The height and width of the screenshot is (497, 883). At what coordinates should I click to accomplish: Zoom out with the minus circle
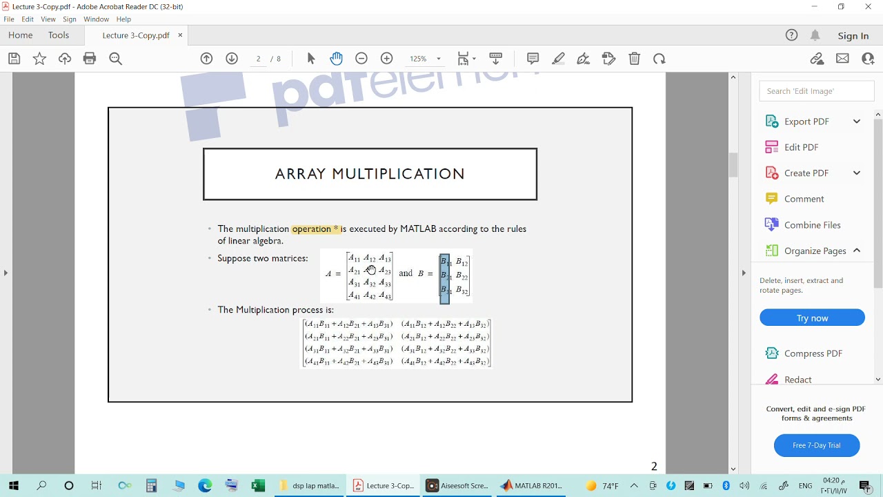tap(361, 59)
